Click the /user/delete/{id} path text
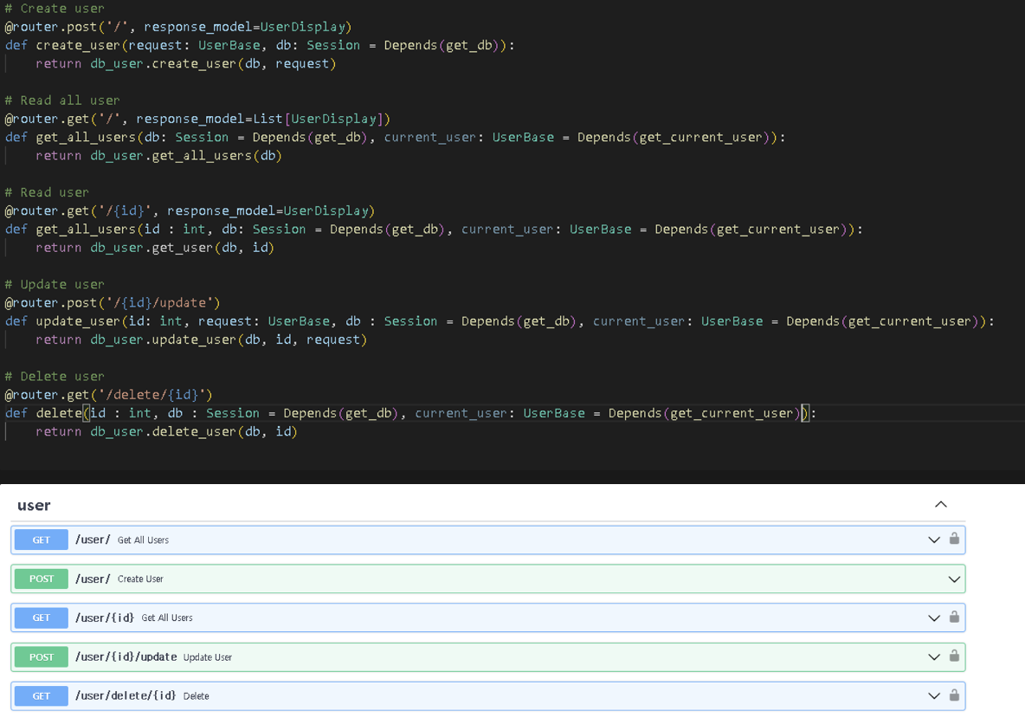Image resolution: width=1025 pixels, height=724 pixels. [126, 695]
